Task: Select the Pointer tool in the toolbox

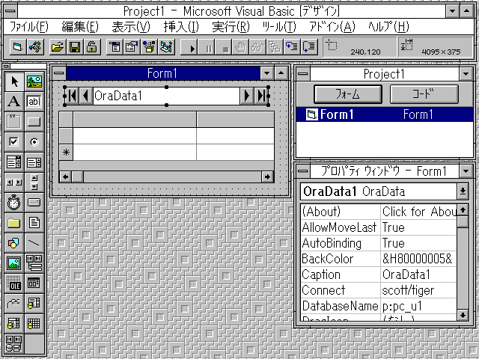Action: [14, 82]
